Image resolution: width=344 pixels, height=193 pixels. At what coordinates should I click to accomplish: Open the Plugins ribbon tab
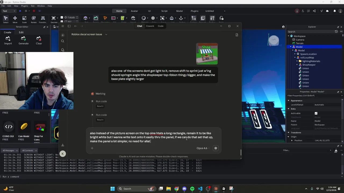coord(194,11)
